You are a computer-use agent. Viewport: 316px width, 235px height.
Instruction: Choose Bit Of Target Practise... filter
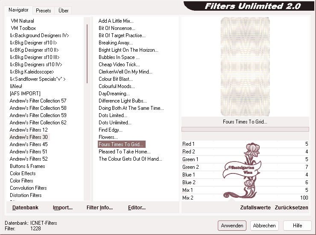[122, 35]
